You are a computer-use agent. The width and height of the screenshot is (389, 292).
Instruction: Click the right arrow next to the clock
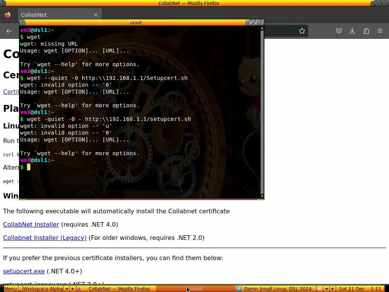[x=333, y=289]
